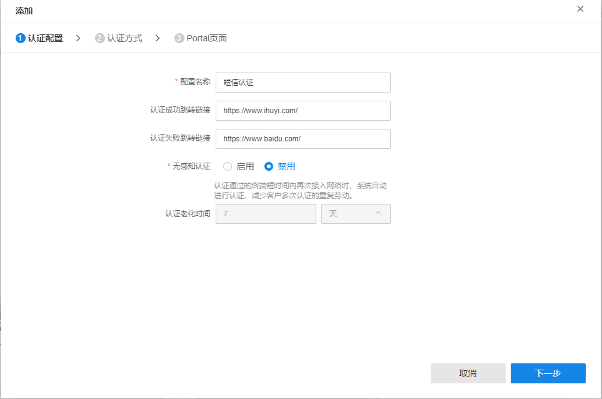Click the step 1 number circle icon
The image size is (602, 399).
click(x=21, y=38)
